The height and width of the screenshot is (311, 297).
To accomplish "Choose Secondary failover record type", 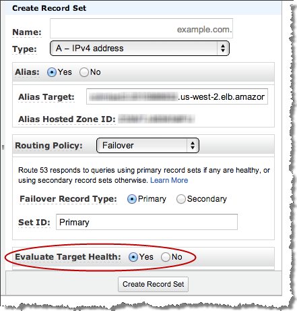I will coord(180,199).
